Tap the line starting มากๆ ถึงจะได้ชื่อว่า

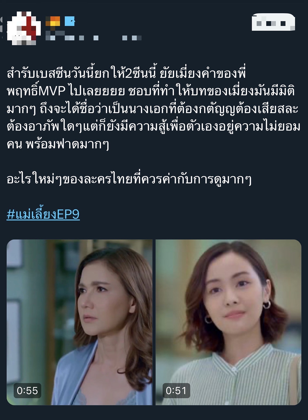153,109
